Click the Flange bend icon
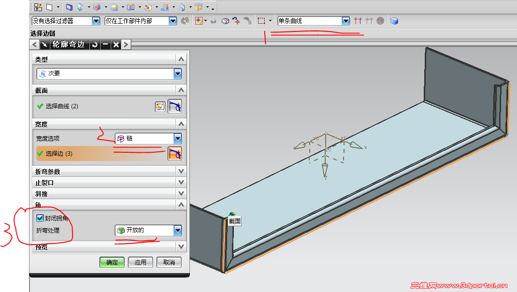This screenshot has height=292, width=517. [80, 7]
